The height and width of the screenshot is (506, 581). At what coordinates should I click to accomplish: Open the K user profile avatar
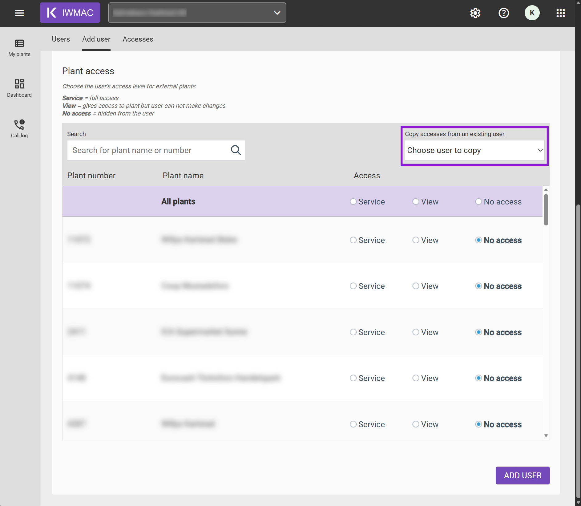(532, 13)
